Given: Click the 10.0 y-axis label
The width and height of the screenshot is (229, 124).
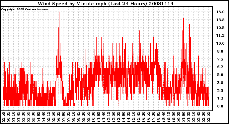Looking at the screenshot, I should point(220,43).
